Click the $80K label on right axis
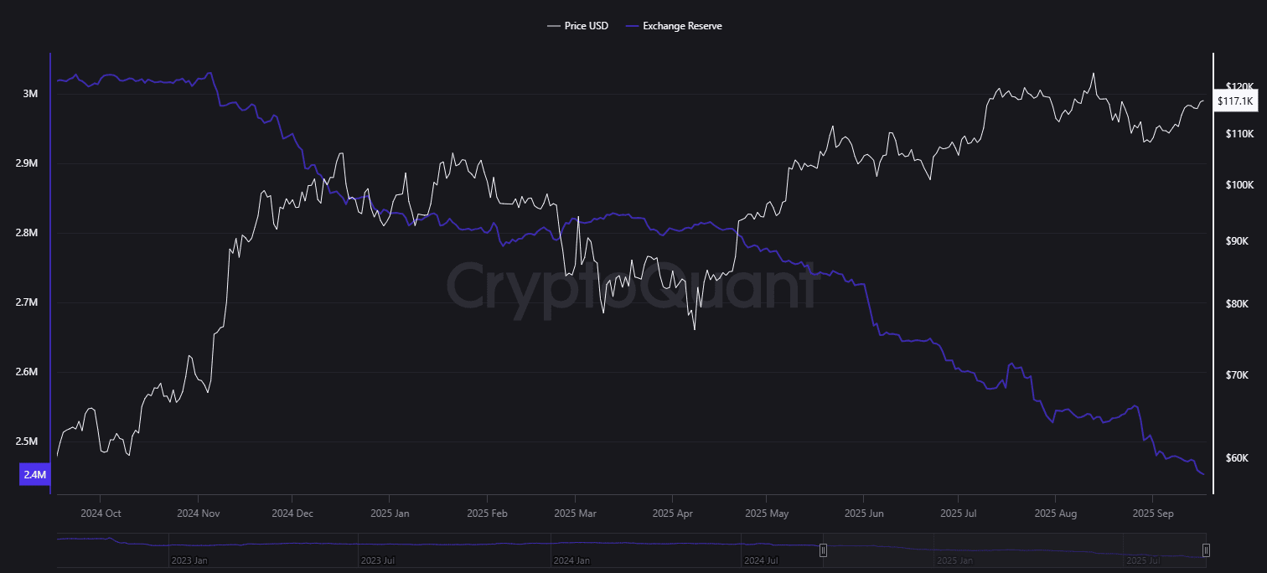Screen dimensions: 1267x573 1237,303
